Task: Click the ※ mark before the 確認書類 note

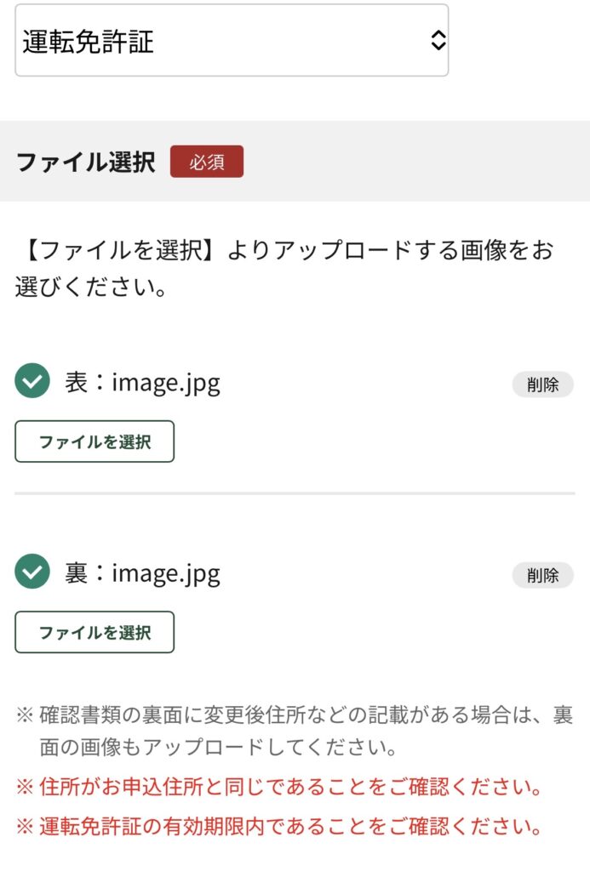Action: [24, 715]
